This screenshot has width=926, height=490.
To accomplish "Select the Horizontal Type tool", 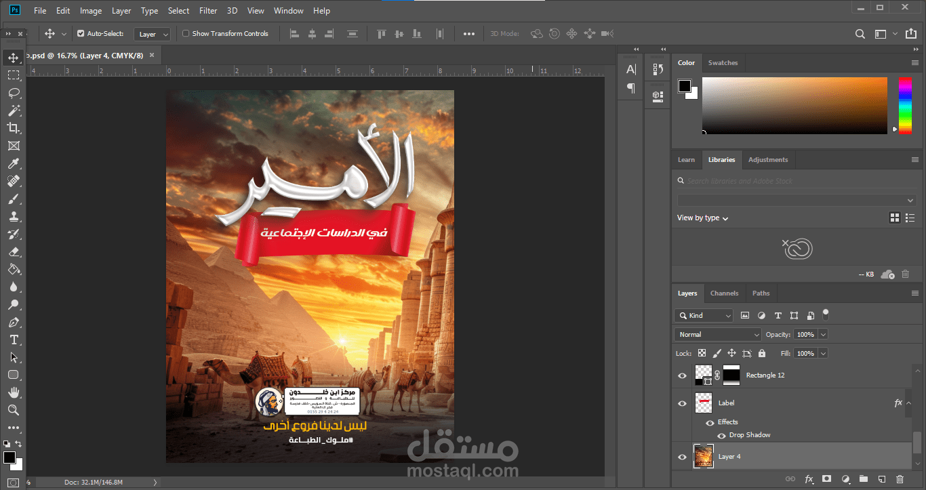I will [14, 340].
